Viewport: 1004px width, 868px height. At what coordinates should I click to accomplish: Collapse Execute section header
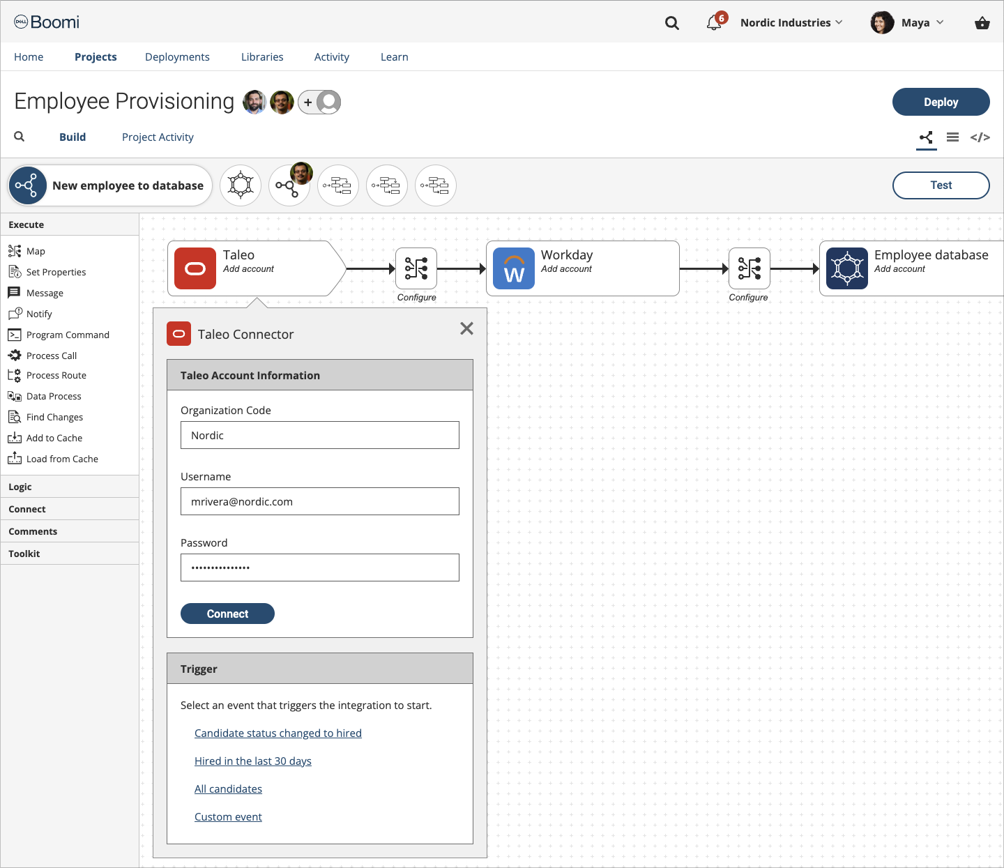point(70,224)
